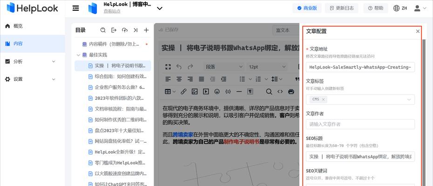Toggle show blocks pilcrow icon

(x=250, y=92)
